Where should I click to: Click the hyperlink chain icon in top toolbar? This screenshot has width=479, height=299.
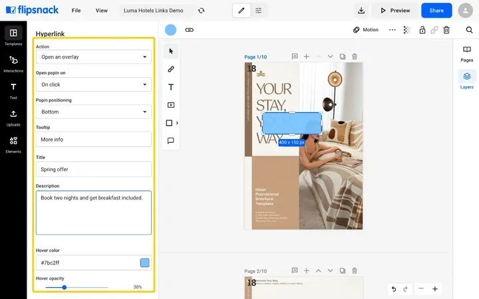pos(189,30)
